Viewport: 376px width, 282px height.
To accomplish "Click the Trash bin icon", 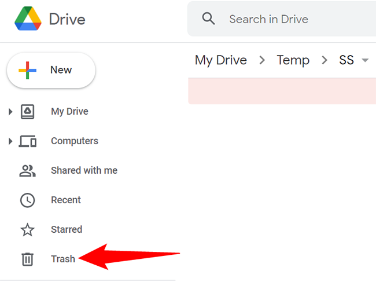I will (28, 259).
